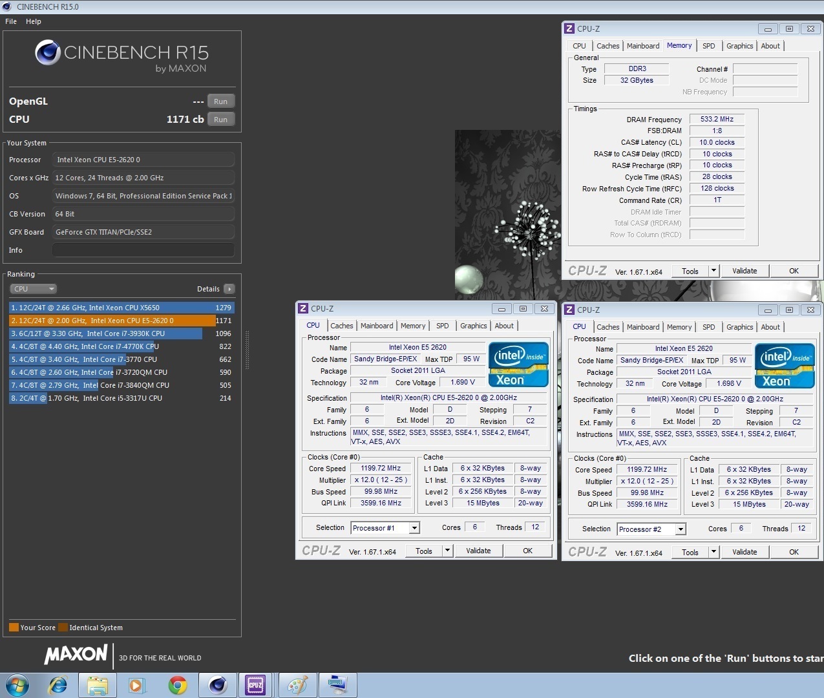Click the Info input field
824x698 pixels.
143,250
